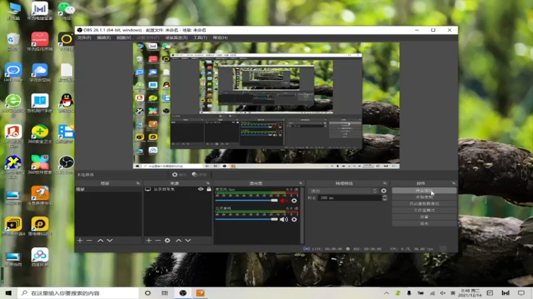
Task: Remove selected scene with minus icon
Action: pyautogui.click(x=89, y=241)
